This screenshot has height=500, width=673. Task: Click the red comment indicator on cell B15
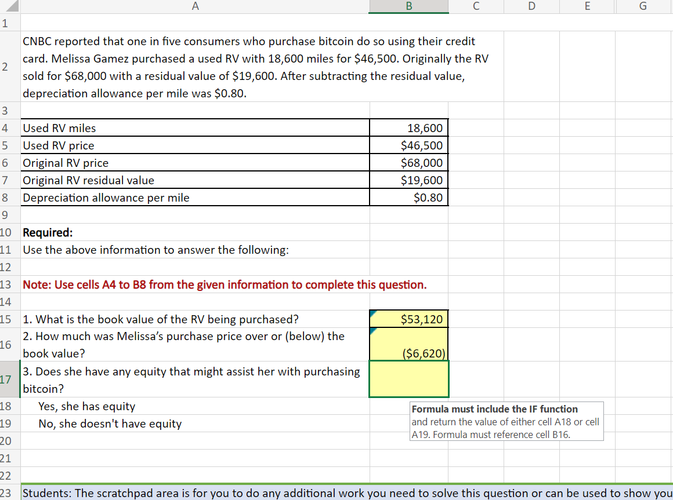coord(372,313)
